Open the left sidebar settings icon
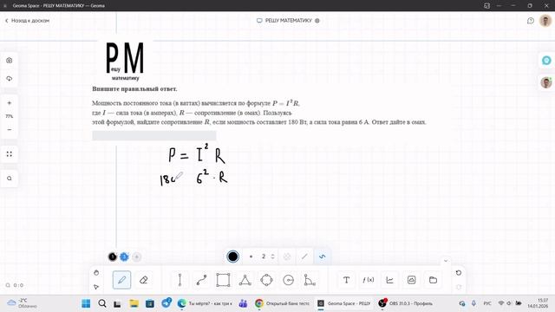555x312 pixels. coord(10,61)
